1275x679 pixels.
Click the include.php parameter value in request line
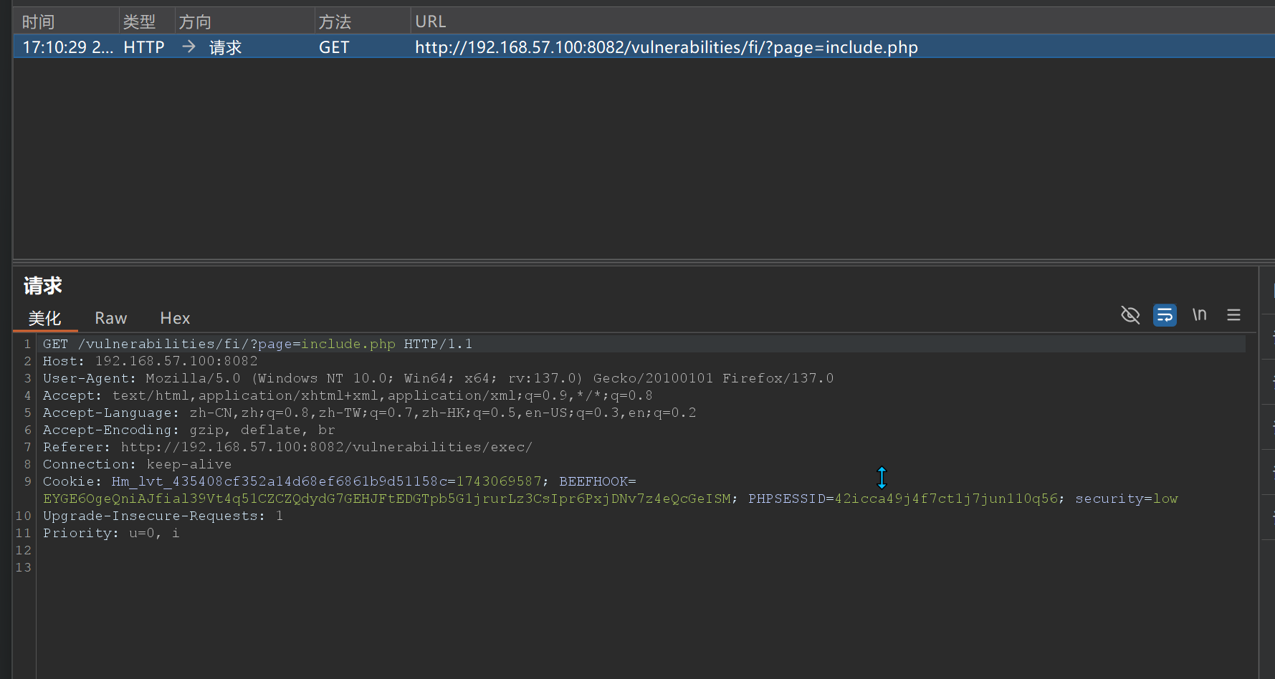348,344
